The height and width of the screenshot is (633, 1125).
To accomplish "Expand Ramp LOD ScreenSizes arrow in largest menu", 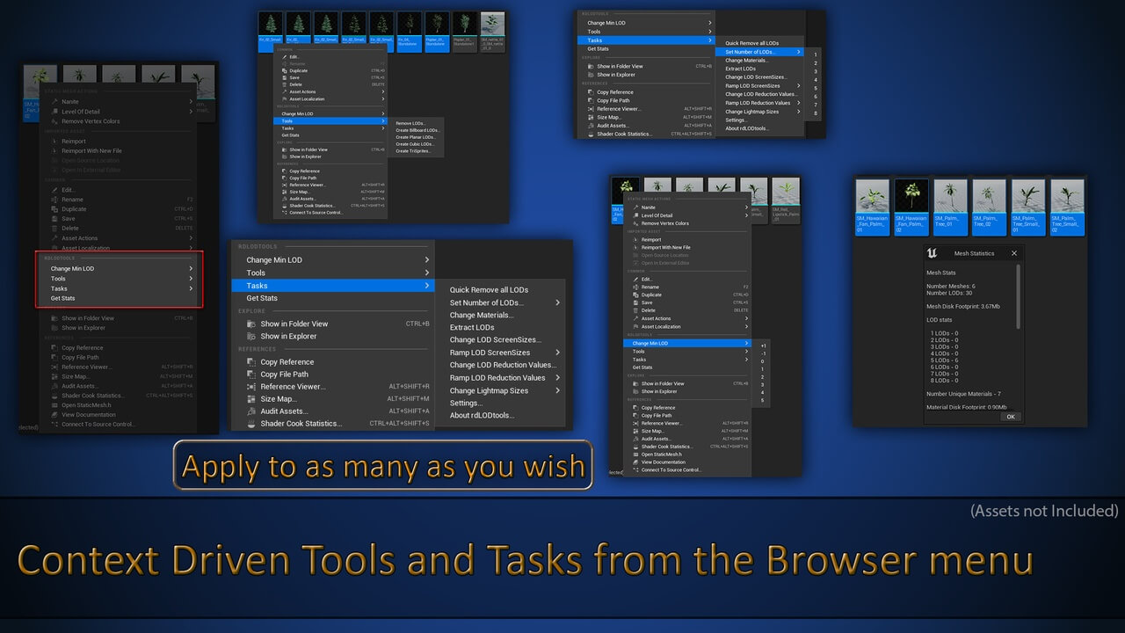I will pyautogui.click(x=557, y=353).
